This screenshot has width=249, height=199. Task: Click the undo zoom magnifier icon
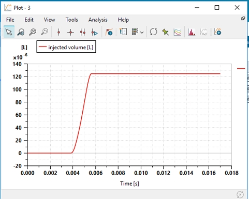coord(45,32)
